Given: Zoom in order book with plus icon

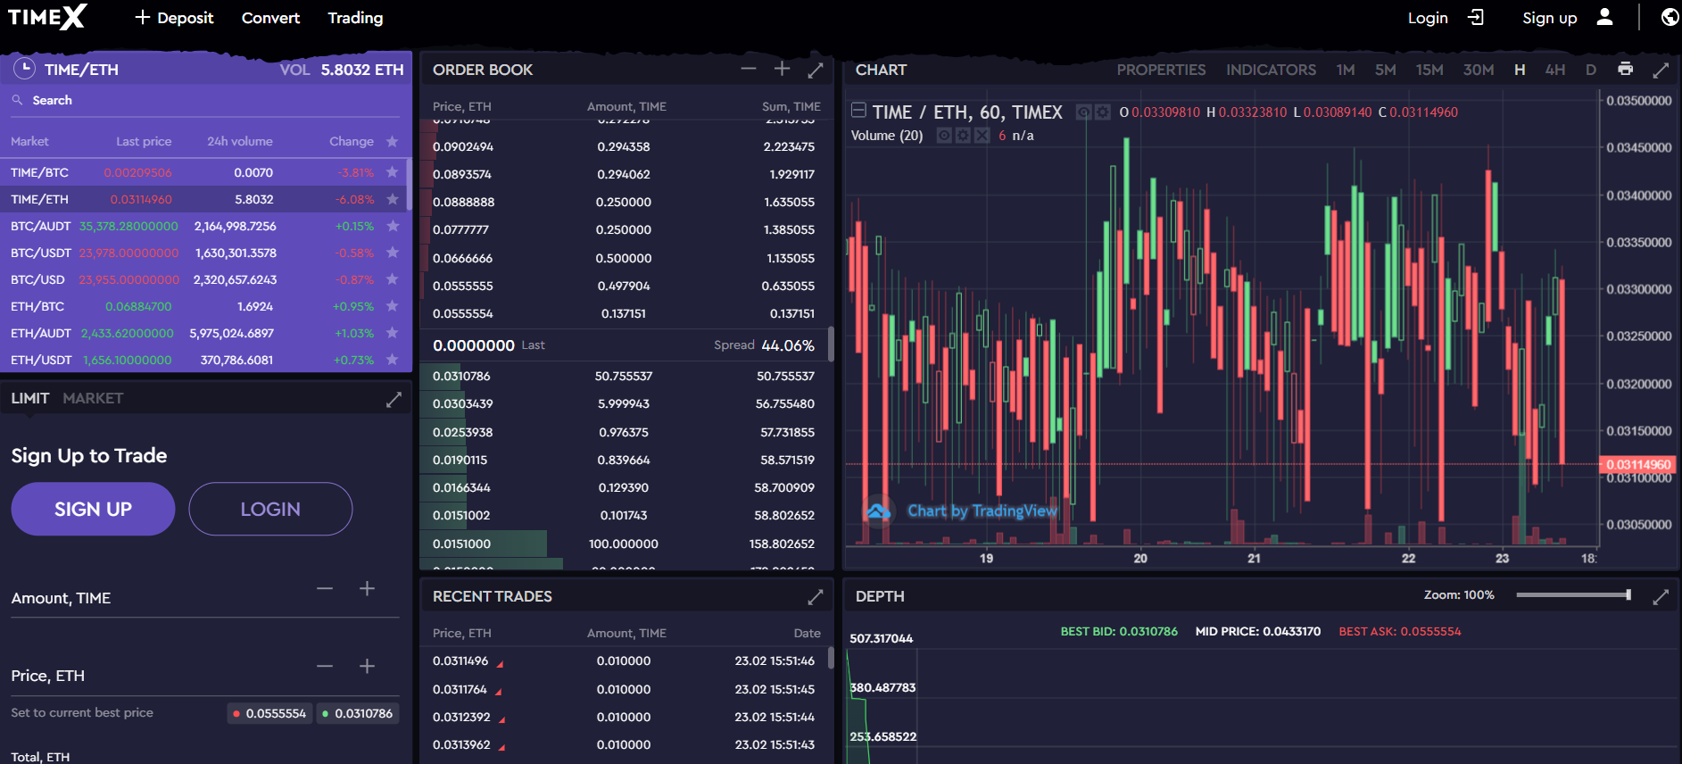Looking at the screenshot, I should coord(782,69).
